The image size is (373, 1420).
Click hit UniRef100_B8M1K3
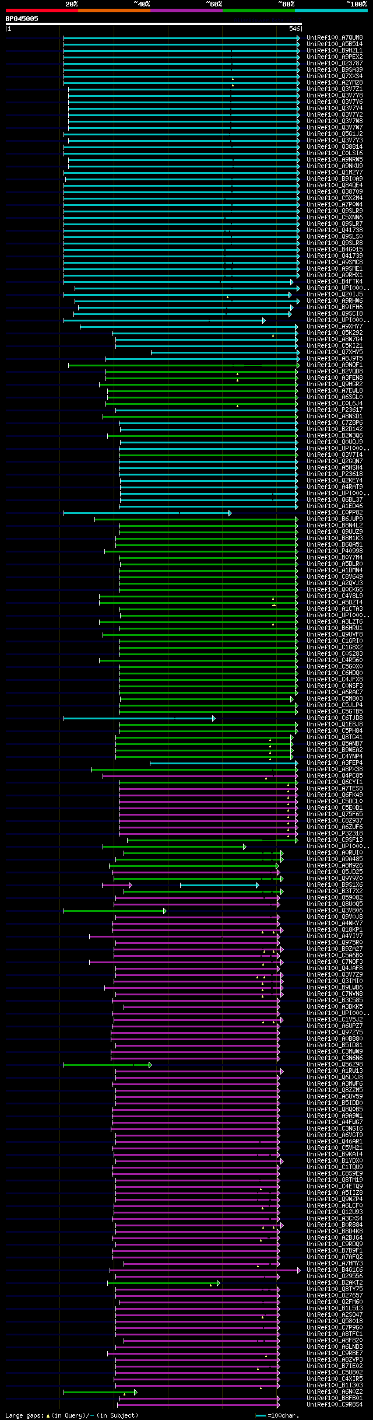pyautogui.click(x=335, y=538)
